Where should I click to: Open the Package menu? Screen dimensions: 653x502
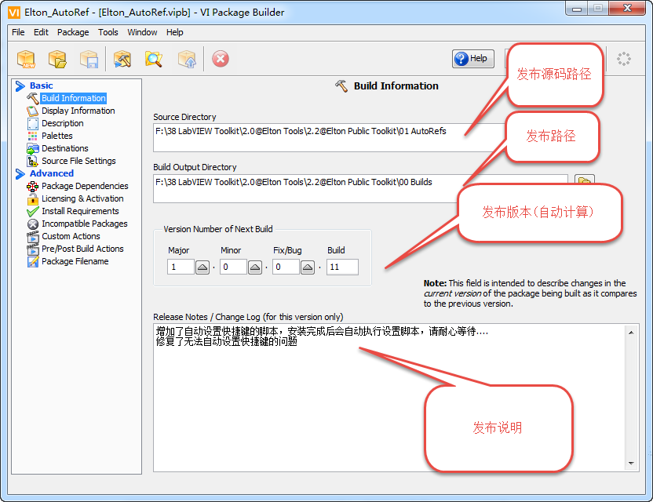(73, 32)
